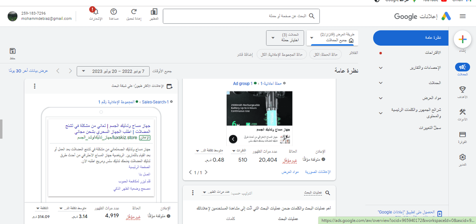Open the date range dropdown 7 يونيو 2022
Screen dimensions: 476x224
point(113,71)
